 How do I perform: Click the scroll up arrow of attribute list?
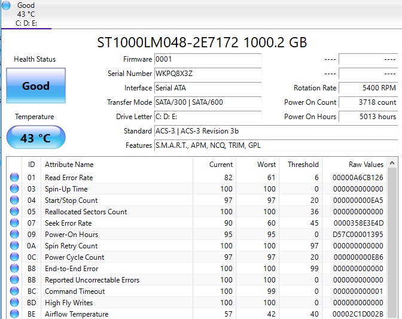point(392,163)
